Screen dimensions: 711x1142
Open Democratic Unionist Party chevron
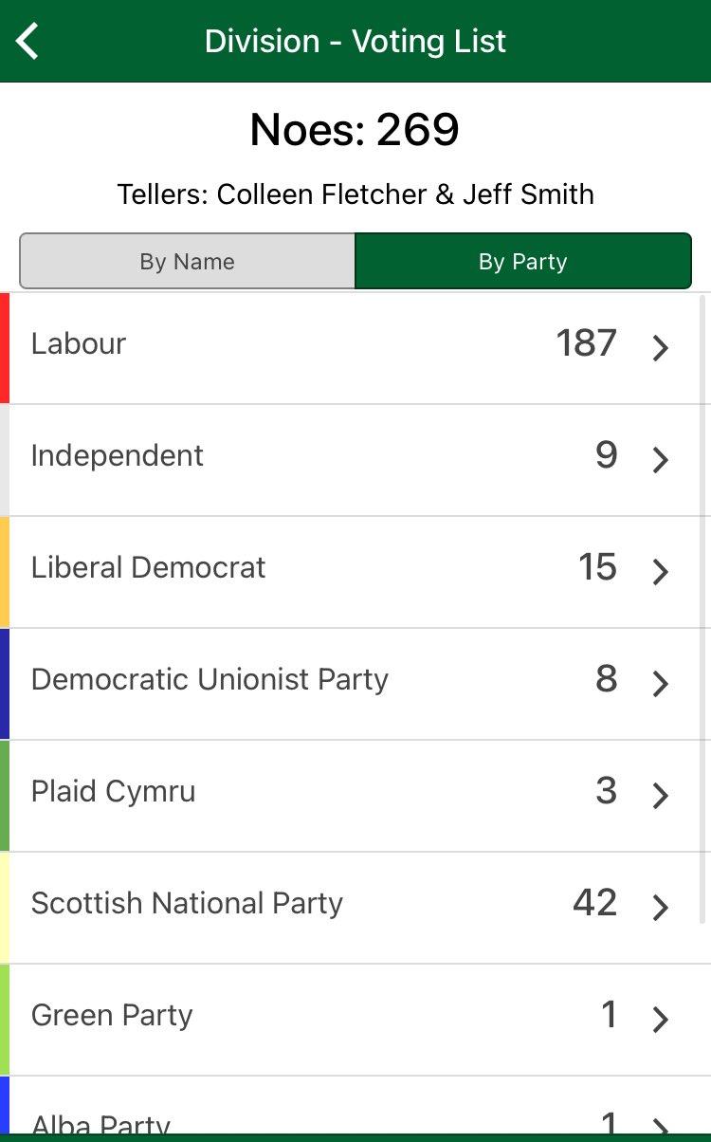point(661,684)
